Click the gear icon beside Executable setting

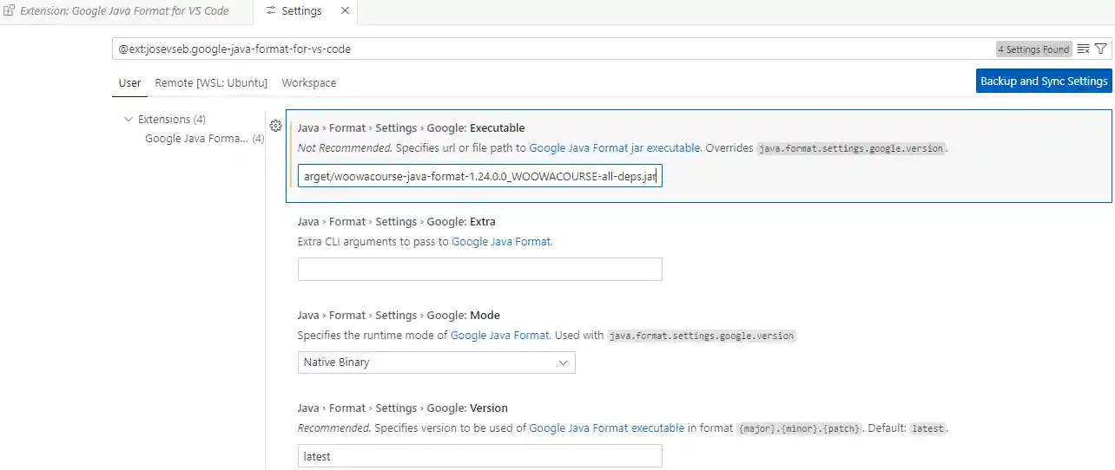tap(275, 126)
